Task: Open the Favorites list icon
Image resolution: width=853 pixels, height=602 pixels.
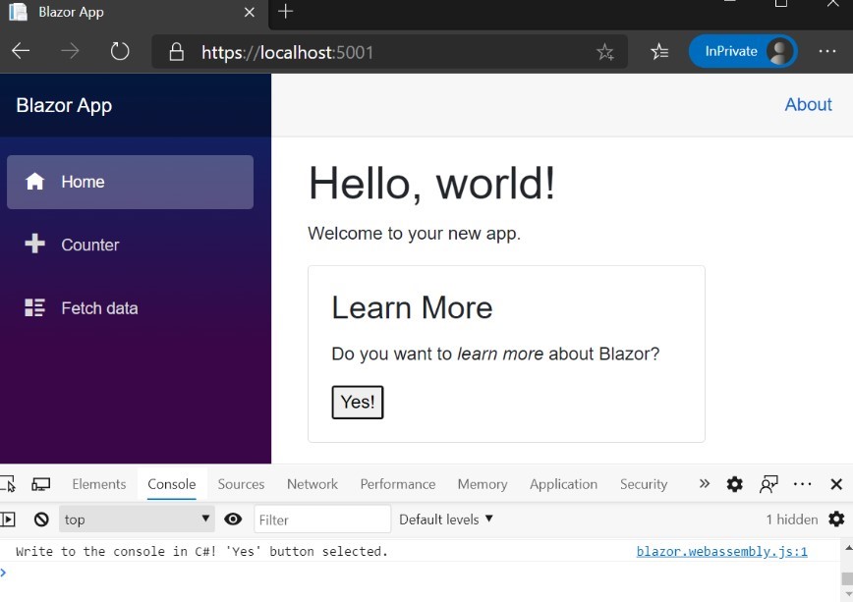Action: coord(659,52)
